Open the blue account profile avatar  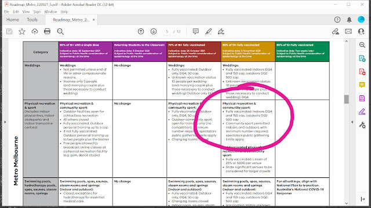[361, 20]
